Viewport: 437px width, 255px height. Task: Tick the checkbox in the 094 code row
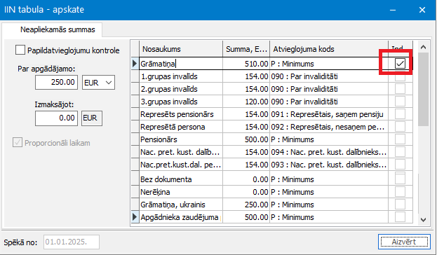click(x=400, y=152)
